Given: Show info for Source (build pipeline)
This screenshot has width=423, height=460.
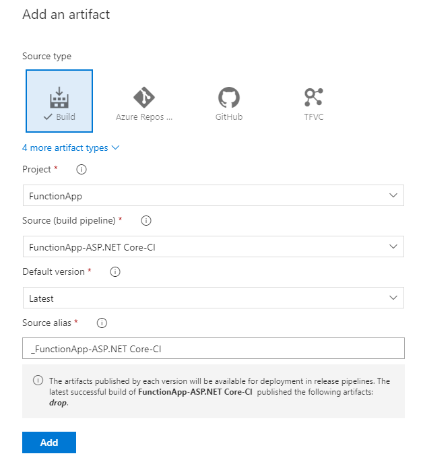Looking at the screenshot, I should click(x=146, y=221).
